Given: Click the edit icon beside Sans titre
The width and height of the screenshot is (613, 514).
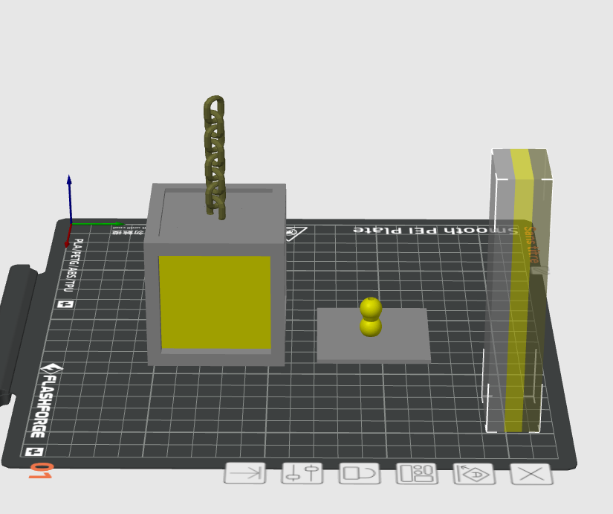Looking at the screenshot, I should pos(539,271).
